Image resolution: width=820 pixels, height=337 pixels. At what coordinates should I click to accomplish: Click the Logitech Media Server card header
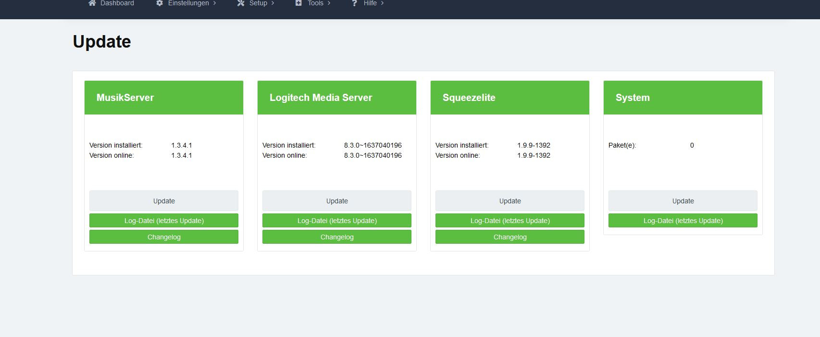point(336,98)
